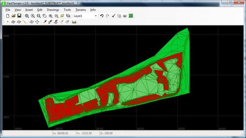
Task: Open a file with the folder icon
Action: point(13,16)
